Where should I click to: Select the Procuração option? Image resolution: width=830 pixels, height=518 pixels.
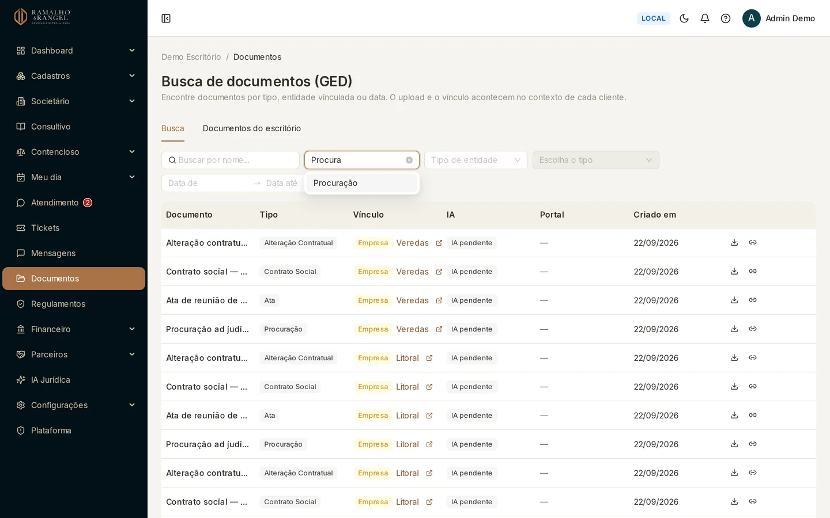362,183
